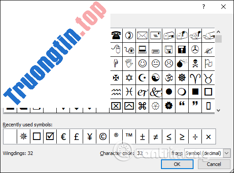Choose the Aquarius wavy lines symbol
The height and width of the screenshot is (173, 234).
coord(116,92)
